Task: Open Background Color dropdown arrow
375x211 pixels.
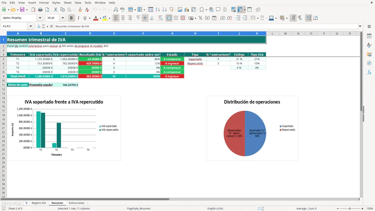Action: click(x=109, y=18)
